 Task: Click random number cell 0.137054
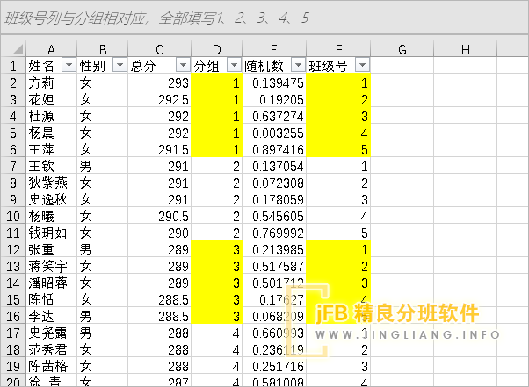(274, 166)
